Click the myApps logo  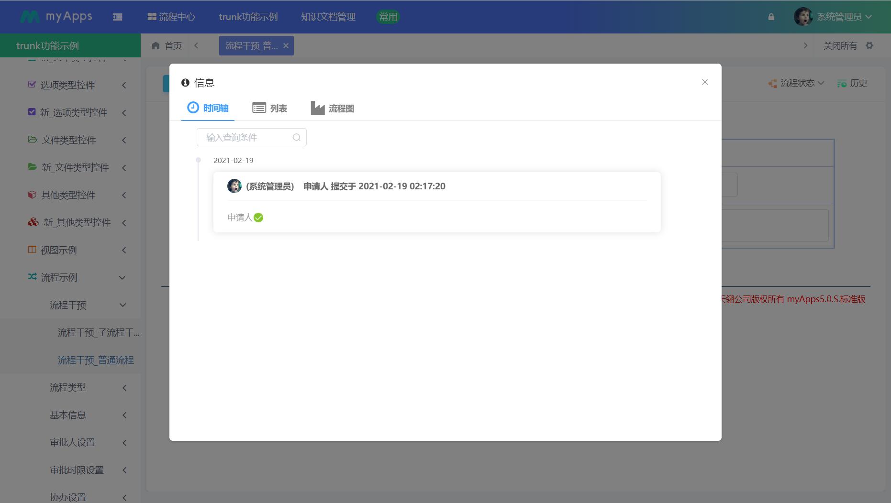coord(56,17)
